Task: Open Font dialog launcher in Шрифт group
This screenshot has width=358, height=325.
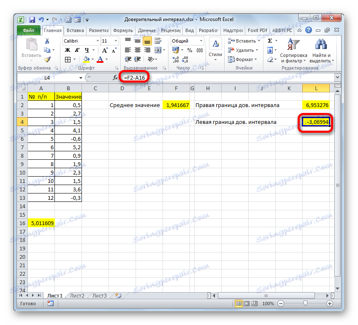Action: click(117, 68)
